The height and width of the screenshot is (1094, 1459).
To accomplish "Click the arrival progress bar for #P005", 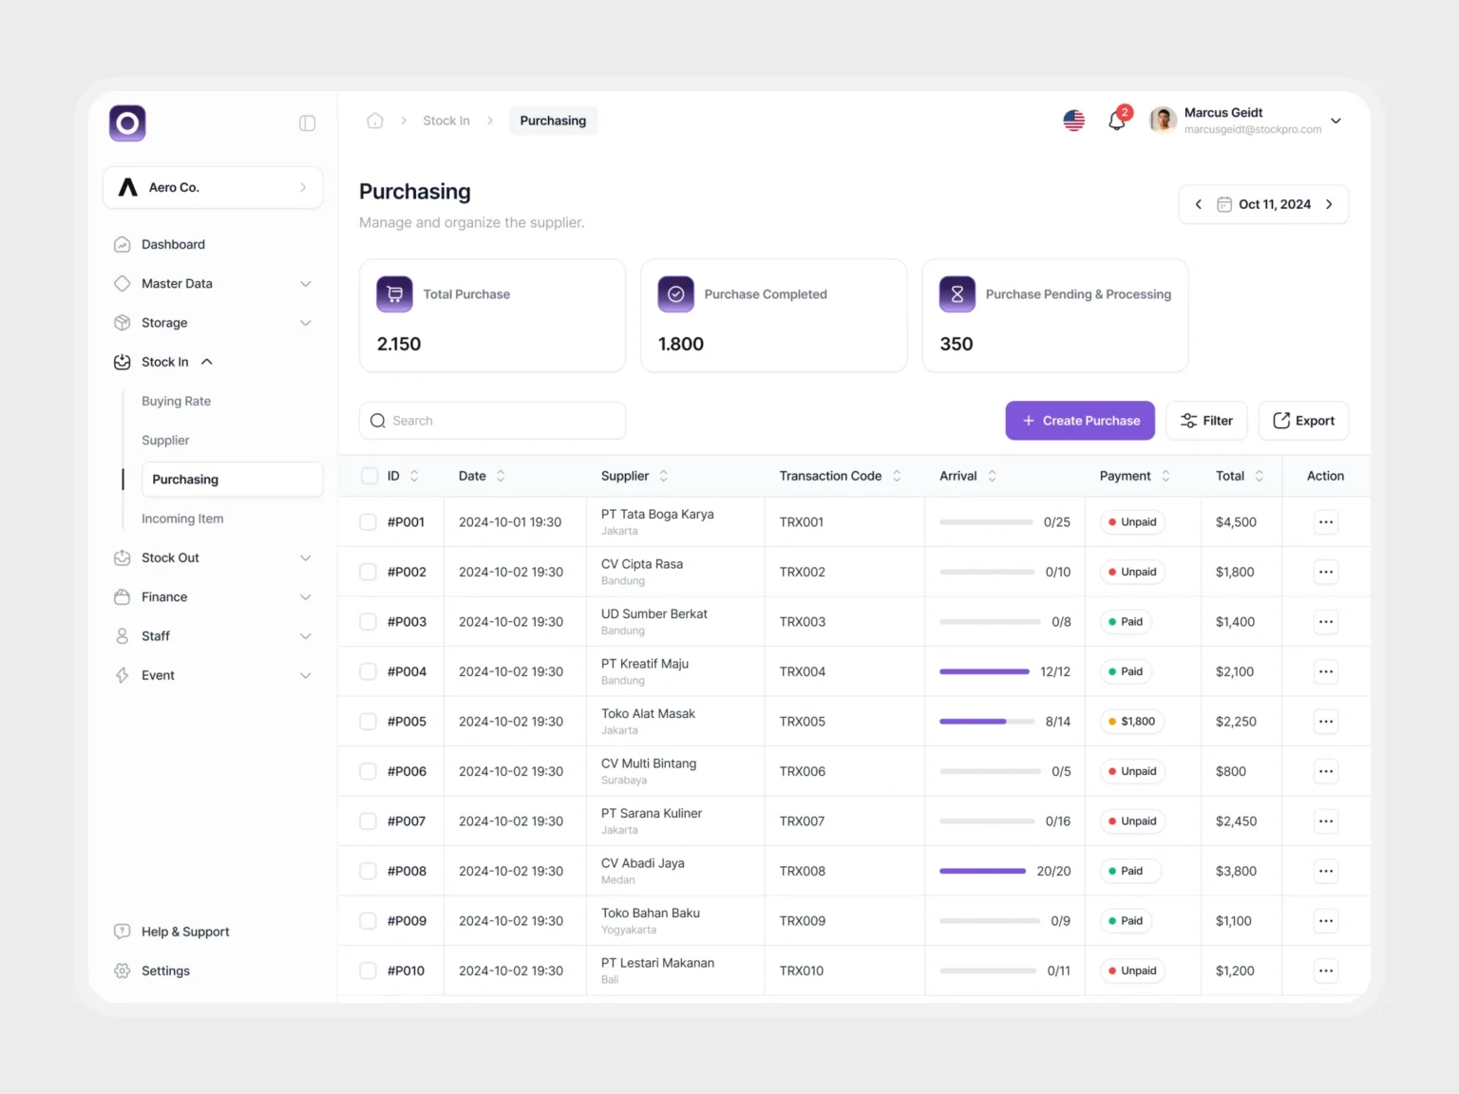I will tap(986, 722).
